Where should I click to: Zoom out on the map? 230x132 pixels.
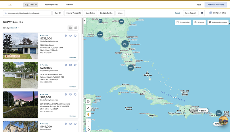[x=88, y=126]
